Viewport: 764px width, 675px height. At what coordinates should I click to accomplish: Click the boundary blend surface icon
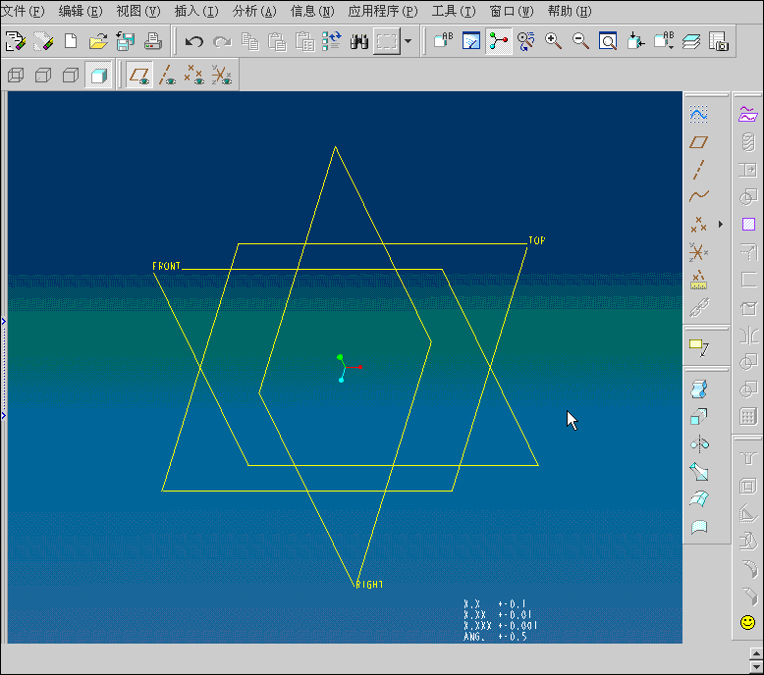click(x=699, y=498)
